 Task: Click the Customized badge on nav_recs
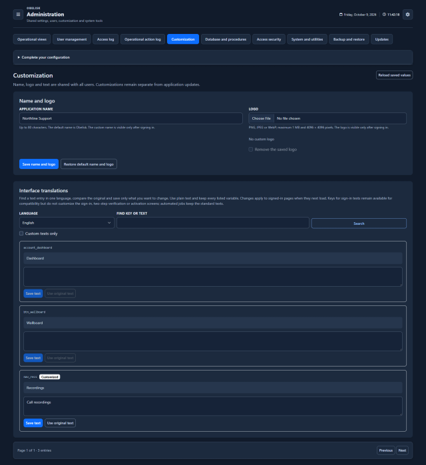pos(49,377)
